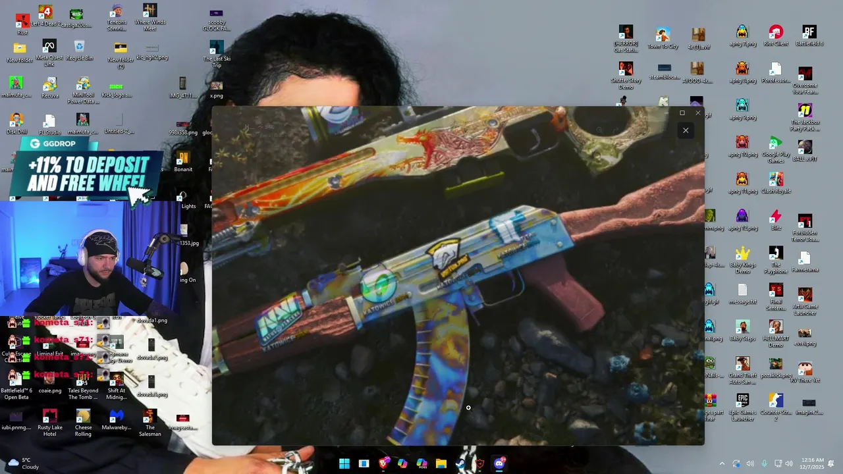The image size is (843, 474).
Task: Open the FL Studio shortcut
Action: point(49,124)
